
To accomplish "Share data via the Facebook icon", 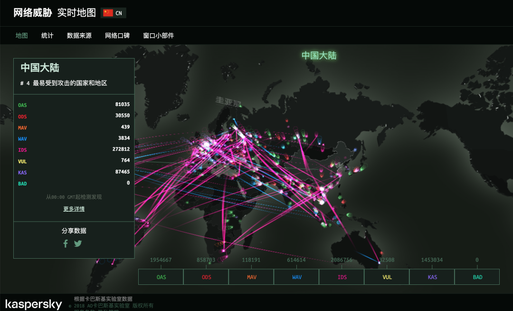I will [x=66, y=243].
